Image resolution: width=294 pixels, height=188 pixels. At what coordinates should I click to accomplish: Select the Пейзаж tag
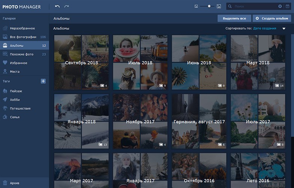click(x=16, y=91)
